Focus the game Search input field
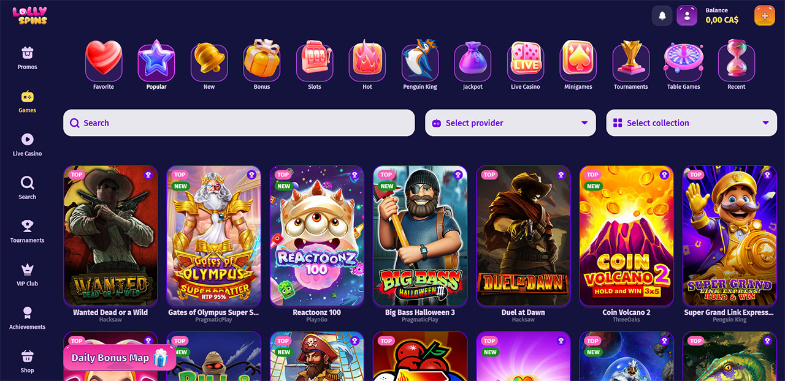 239,123
